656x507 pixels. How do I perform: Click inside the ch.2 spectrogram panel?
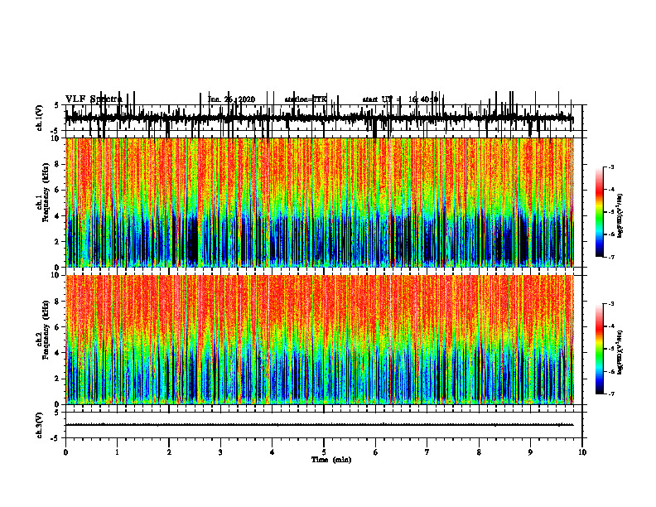coord(320,340)
